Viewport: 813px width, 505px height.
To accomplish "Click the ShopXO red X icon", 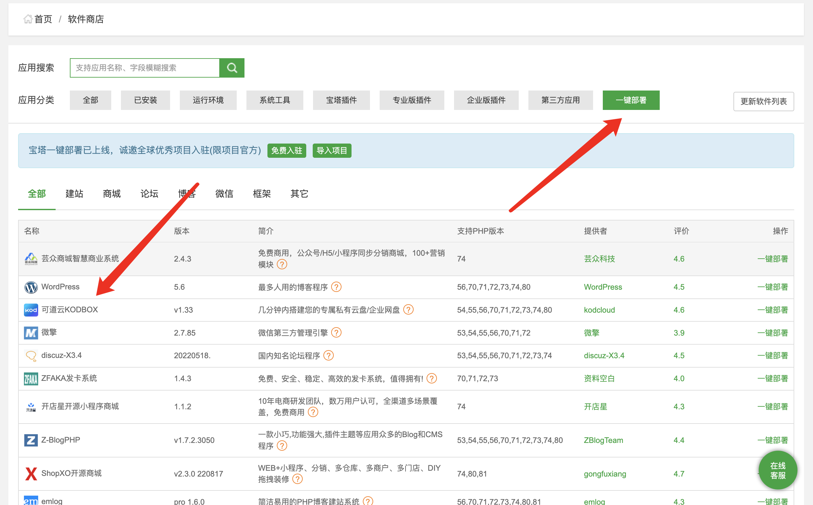I will point(31,474).
